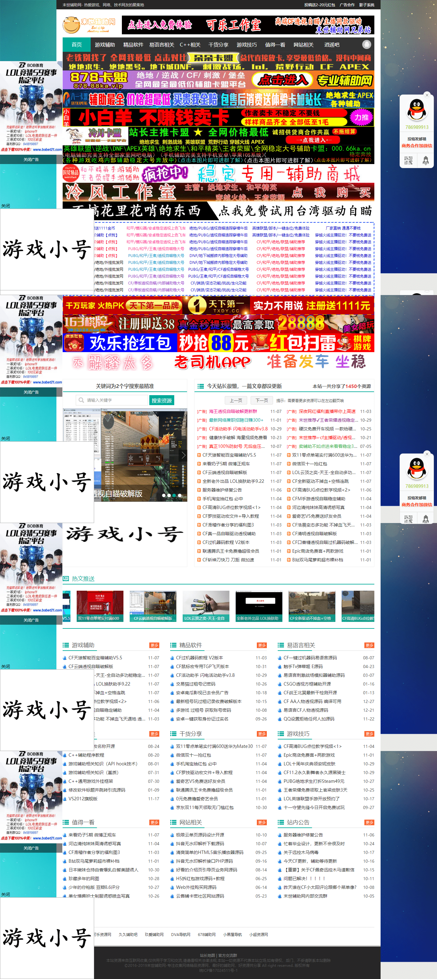Click the magnifier icon in the search box
The width and height of the screenshot is (437, 979).
tap(81, 400)
